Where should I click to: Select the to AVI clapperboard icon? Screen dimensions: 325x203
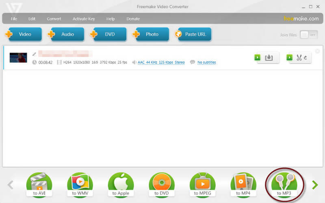[39, 184]
